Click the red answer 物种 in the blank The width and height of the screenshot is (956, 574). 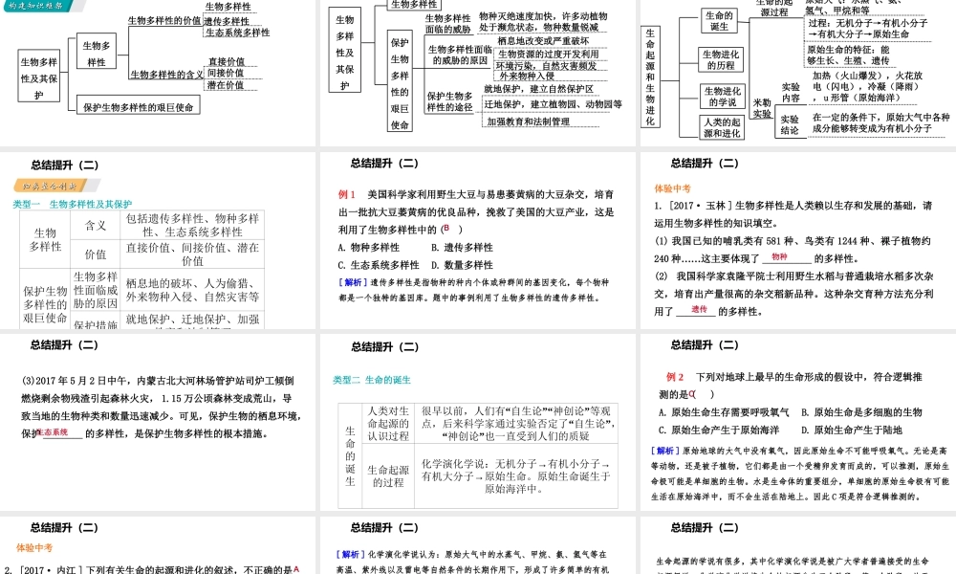(779, 256)
